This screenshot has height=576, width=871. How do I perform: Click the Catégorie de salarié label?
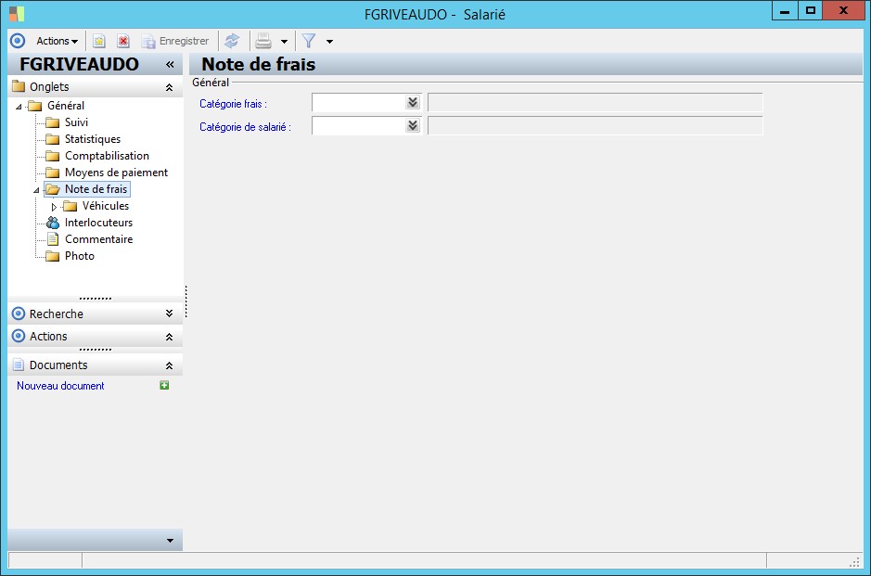click(x=245, y=127)
